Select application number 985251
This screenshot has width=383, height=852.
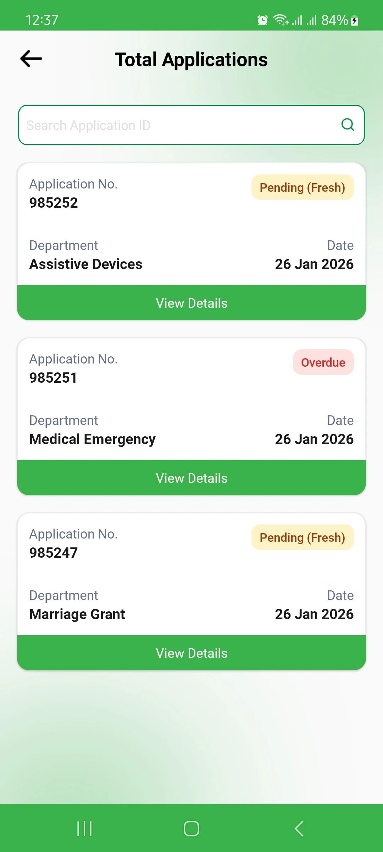[53, 378]
